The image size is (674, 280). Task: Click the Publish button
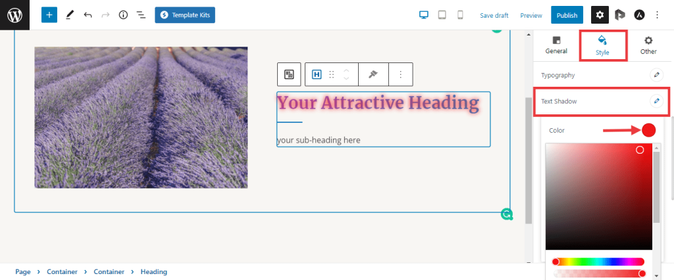(567, 14)
